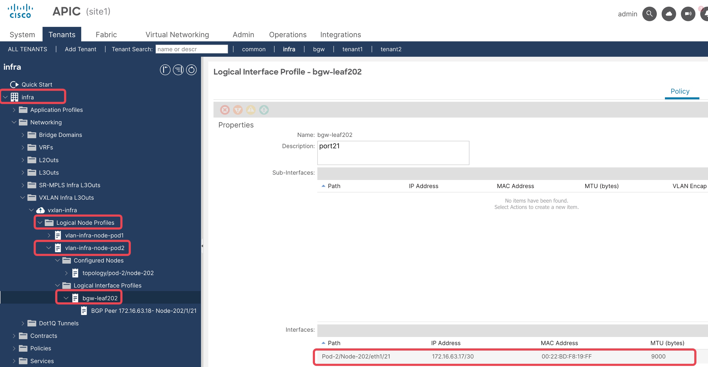
Task: Collapse the vxlan-infra node chevron
Action: click(31, 210)
